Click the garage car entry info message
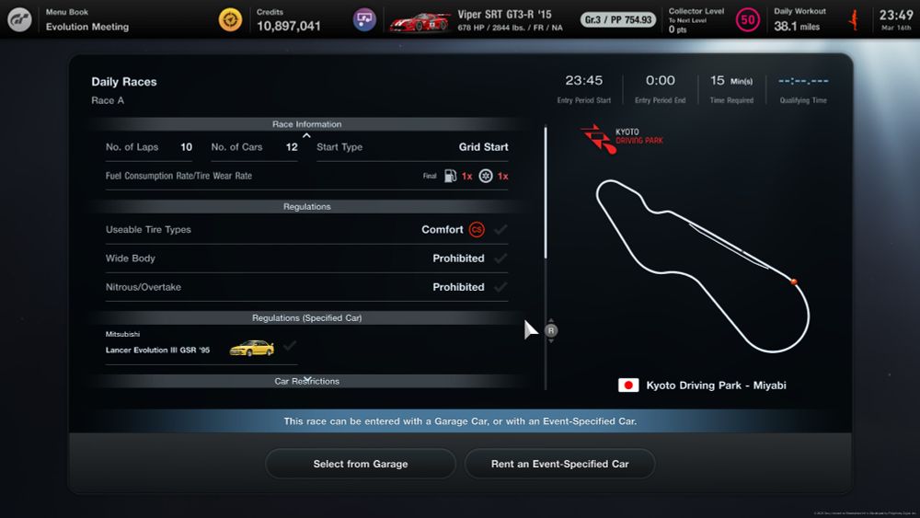 460,421
